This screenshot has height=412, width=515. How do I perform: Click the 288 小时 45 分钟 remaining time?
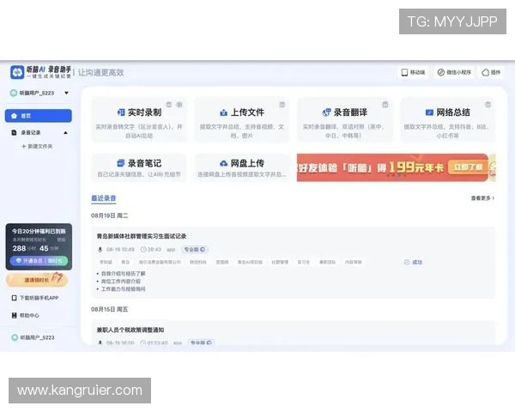(x=35, y=248)
